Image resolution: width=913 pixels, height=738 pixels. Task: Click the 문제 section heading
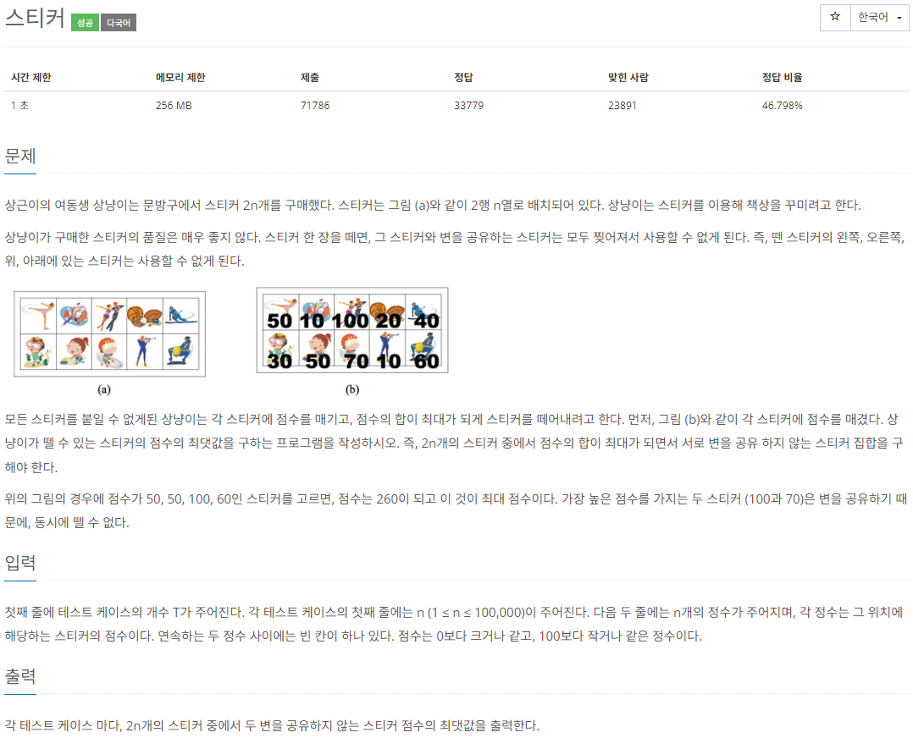click(20, 156)
